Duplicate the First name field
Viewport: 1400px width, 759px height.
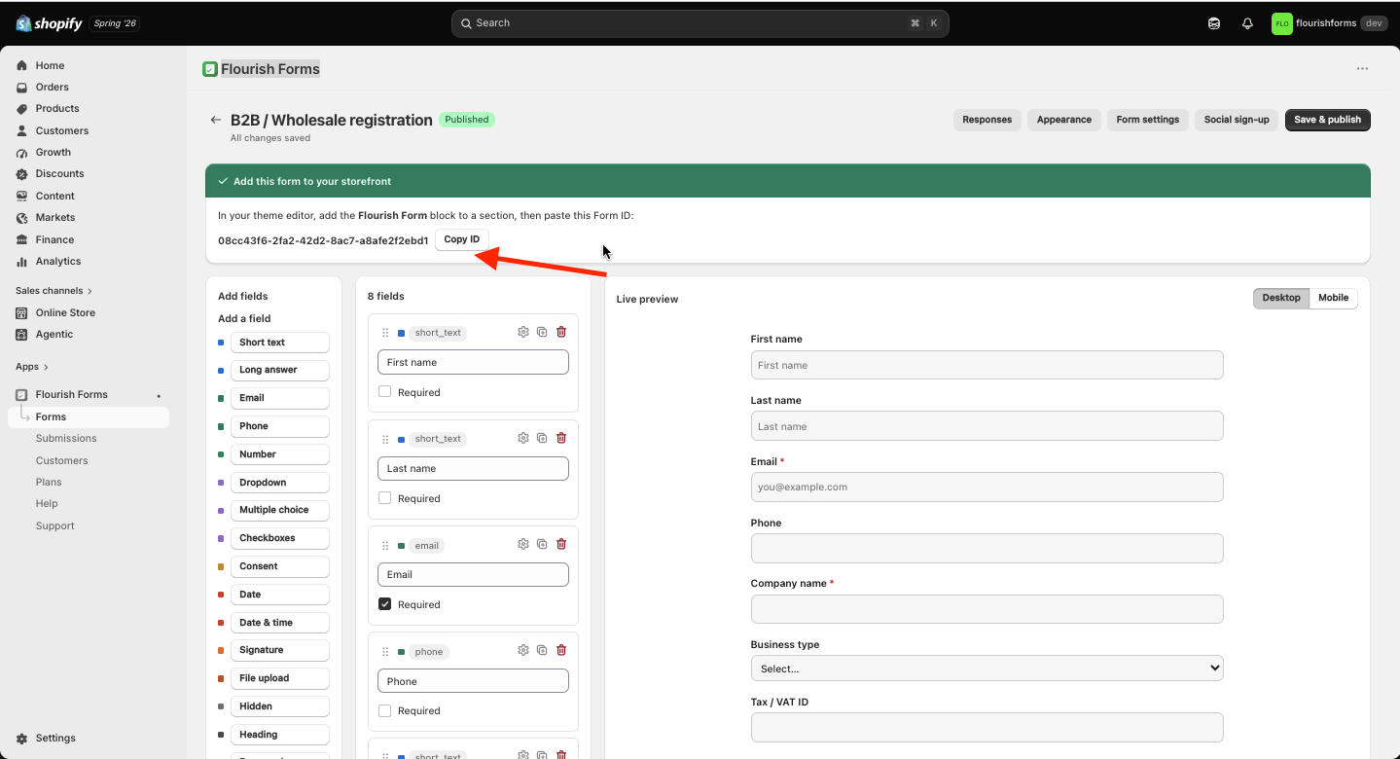[x=542, y=332]
